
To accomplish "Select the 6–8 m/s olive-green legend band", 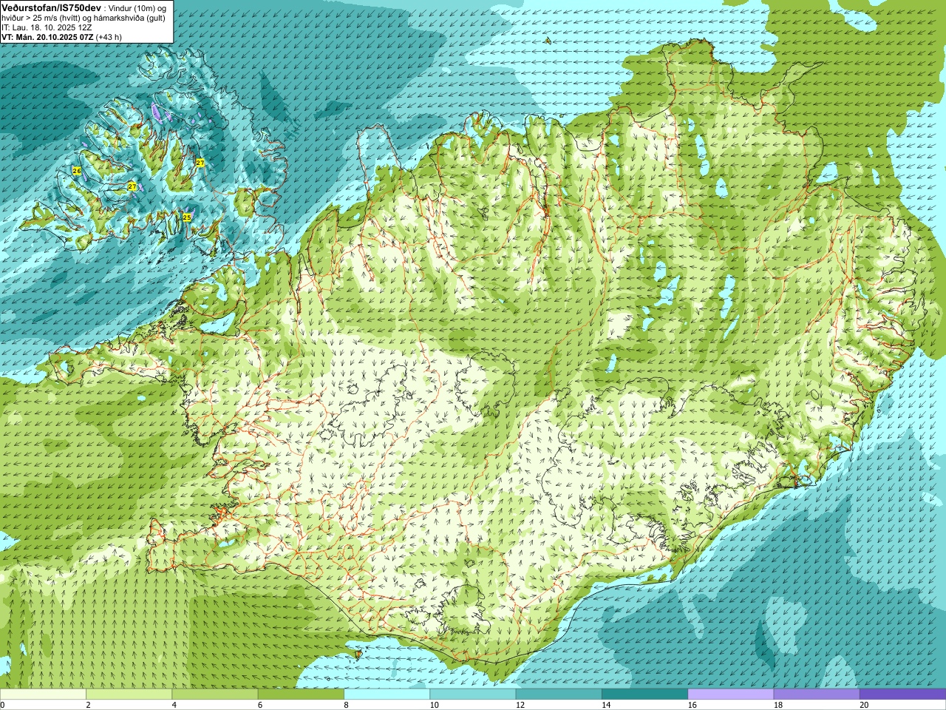I will (301, 694).
